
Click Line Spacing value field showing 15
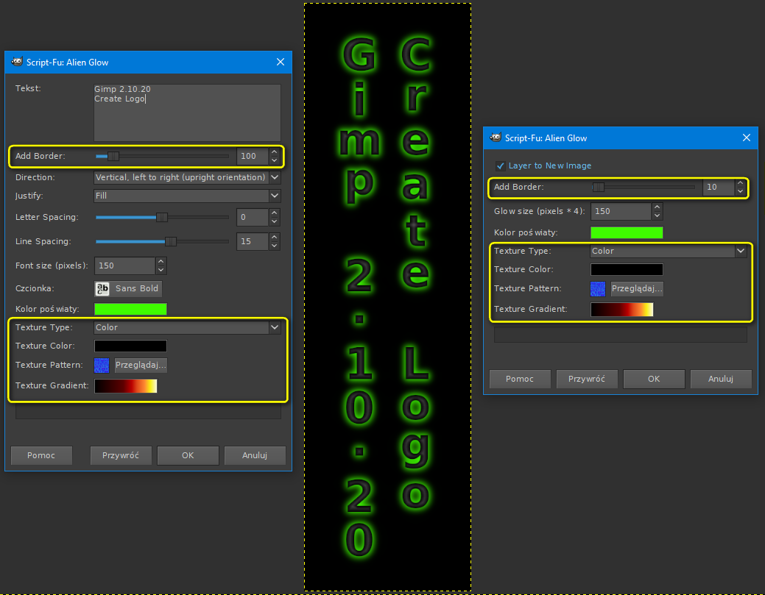253,241
